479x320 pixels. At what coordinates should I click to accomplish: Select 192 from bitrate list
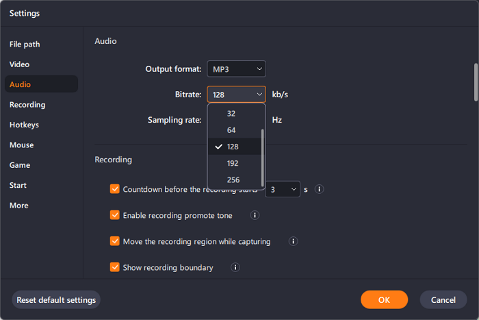pyautogui.click(x=233, y=163)
